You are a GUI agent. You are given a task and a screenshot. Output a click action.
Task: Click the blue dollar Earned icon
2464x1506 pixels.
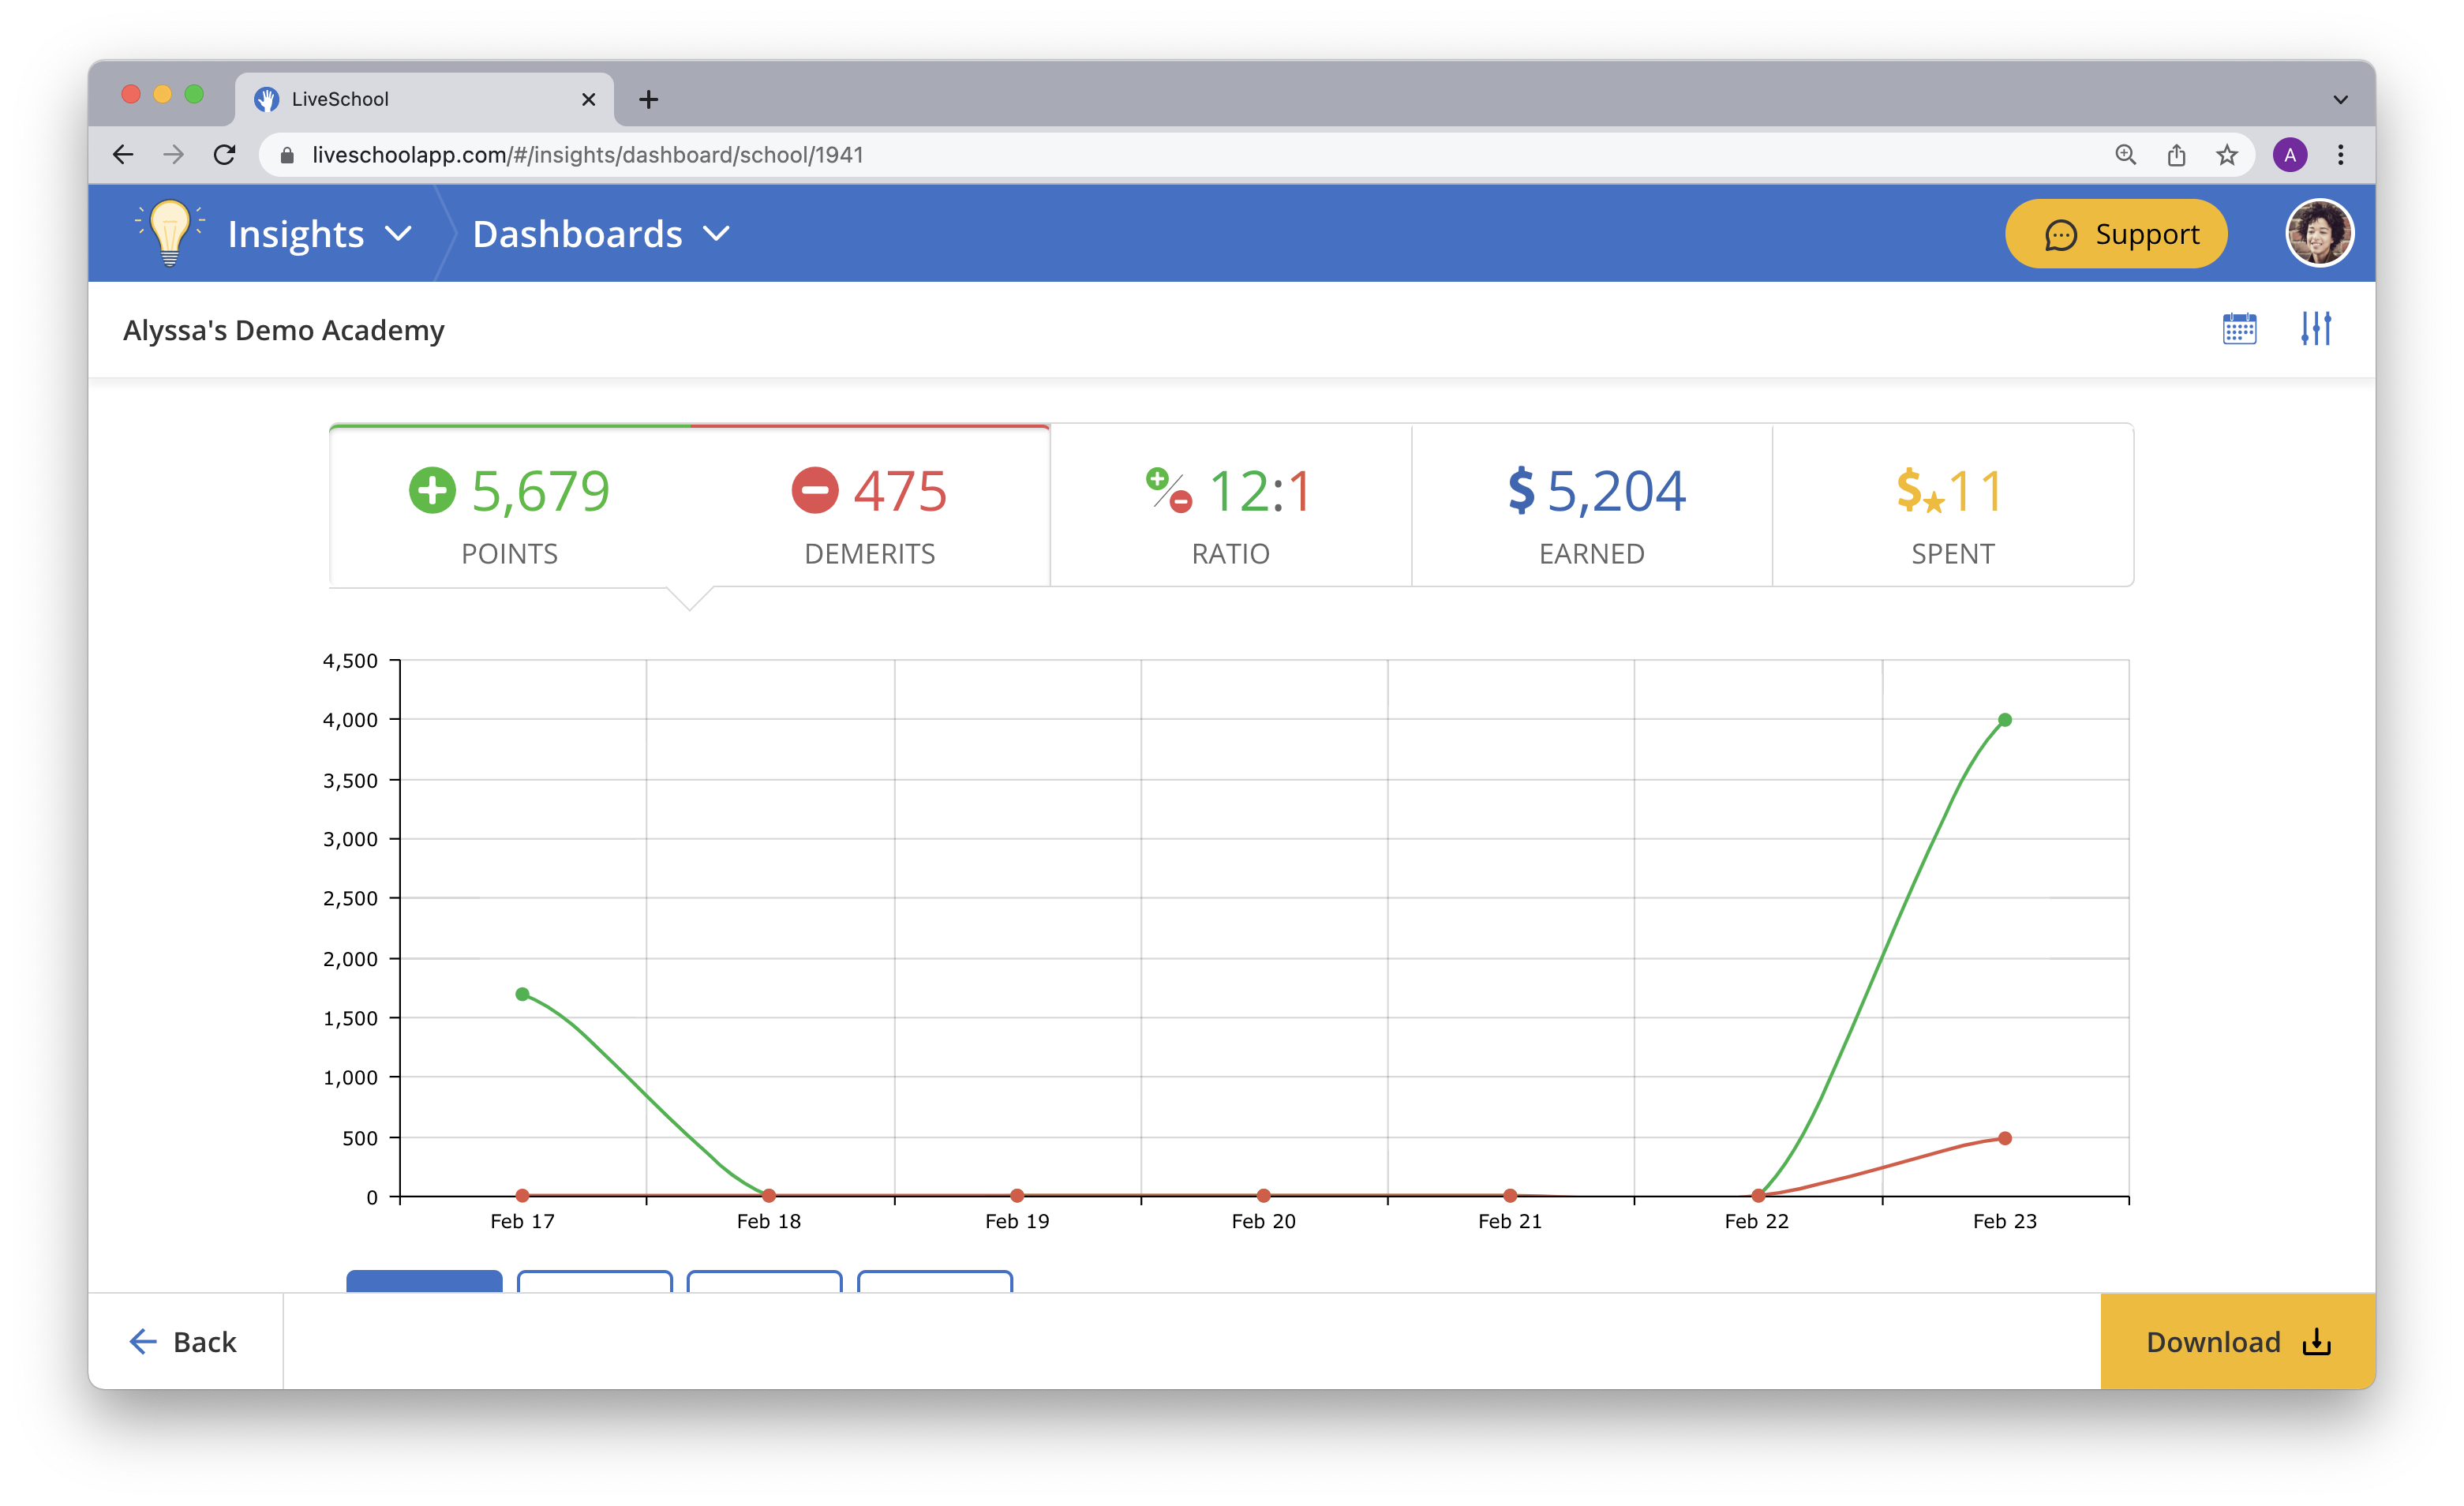[x=1521, y=490]
